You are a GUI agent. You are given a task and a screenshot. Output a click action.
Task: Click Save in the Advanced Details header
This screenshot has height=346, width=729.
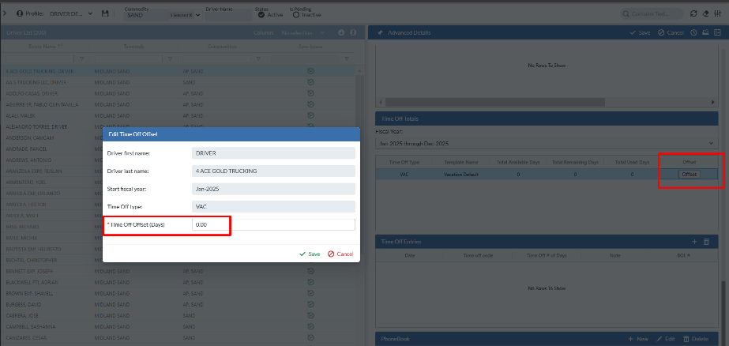640,33
